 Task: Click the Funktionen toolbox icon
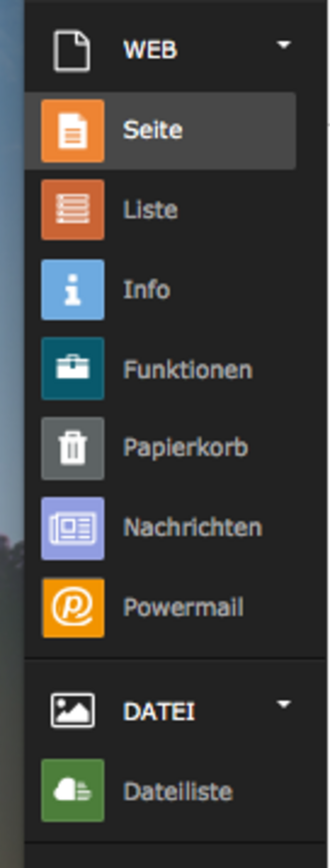click(73, 369)
